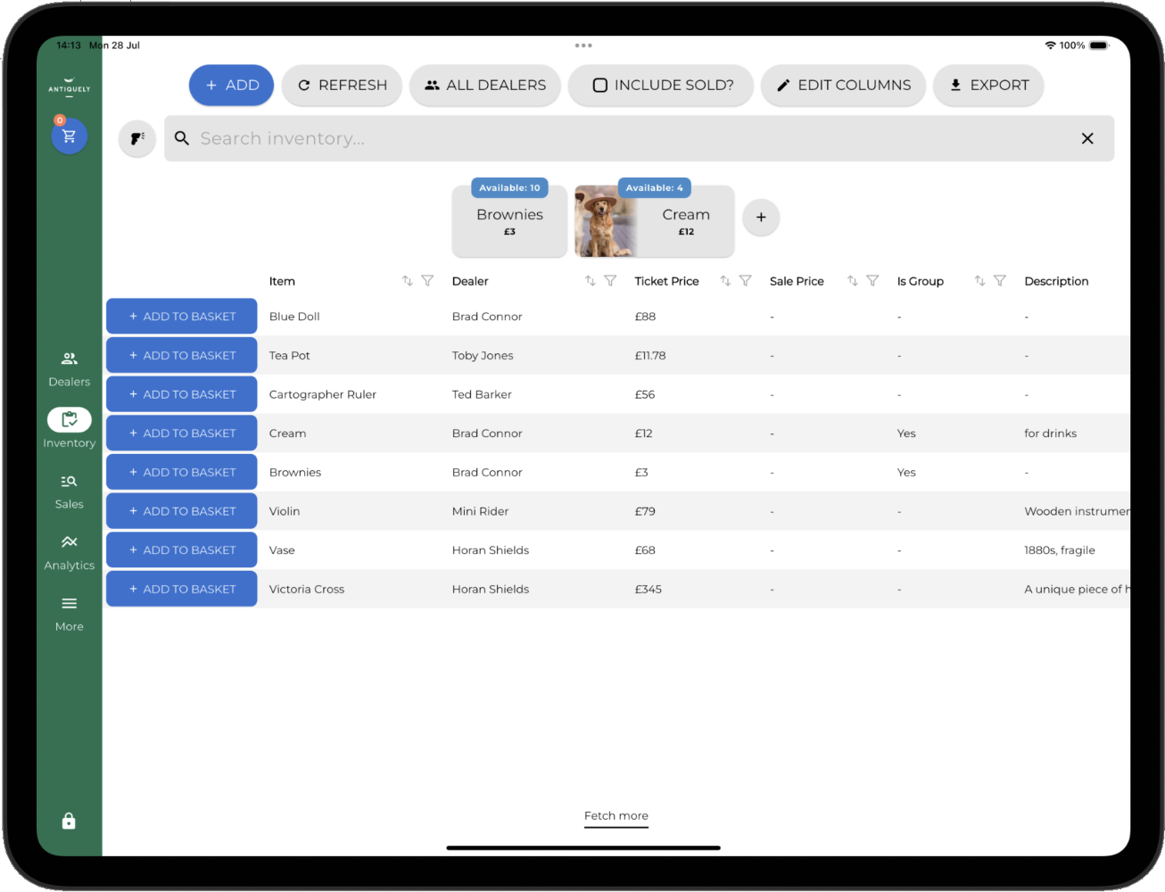This screenshot has width=1165, height=892.
Task: Add Violin to basket
Action: click(x=182, y=511)
